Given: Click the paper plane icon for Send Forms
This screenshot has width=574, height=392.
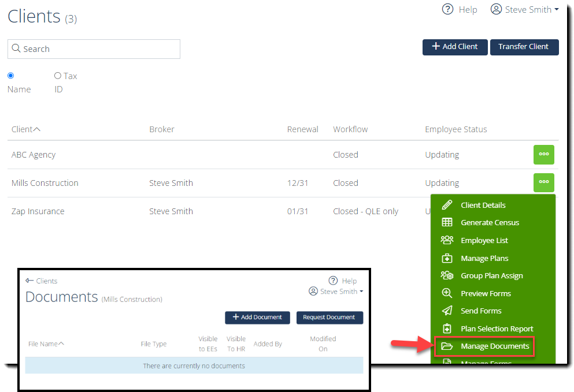Looking at the screenshot, I should point(447,311).
